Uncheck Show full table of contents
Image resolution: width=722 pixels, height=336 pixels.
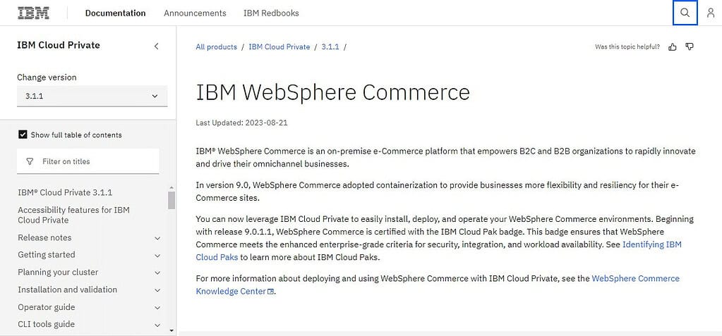pos(23,135)
